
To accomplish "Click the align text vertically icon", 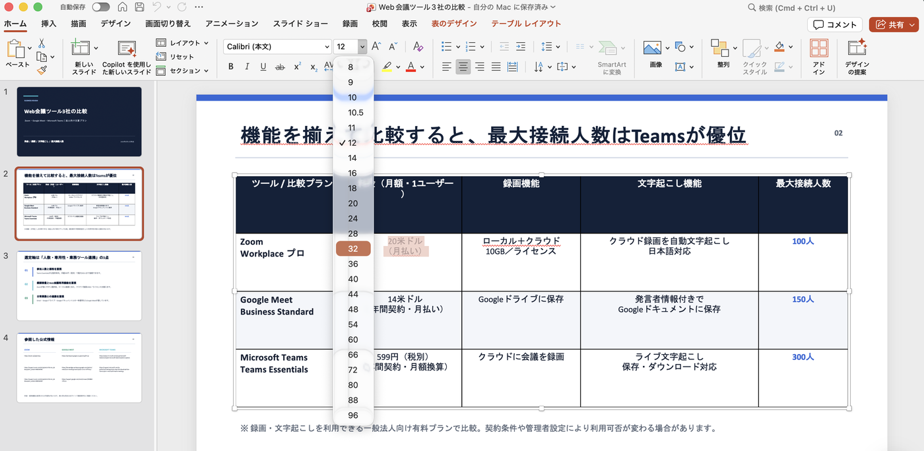I will (x=562, y=67).
